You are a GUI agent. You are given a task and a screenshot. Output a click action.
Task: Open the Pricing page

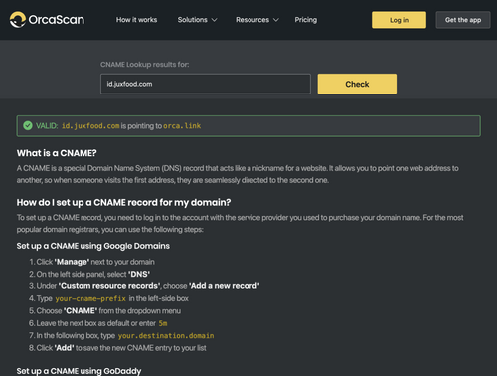[306, 20]
